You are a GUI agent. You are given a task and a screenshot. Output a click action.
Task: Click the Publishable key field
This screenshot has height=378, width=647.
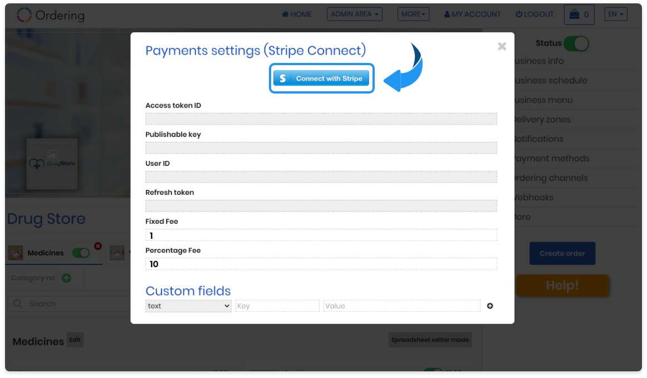tap(321, 148)
